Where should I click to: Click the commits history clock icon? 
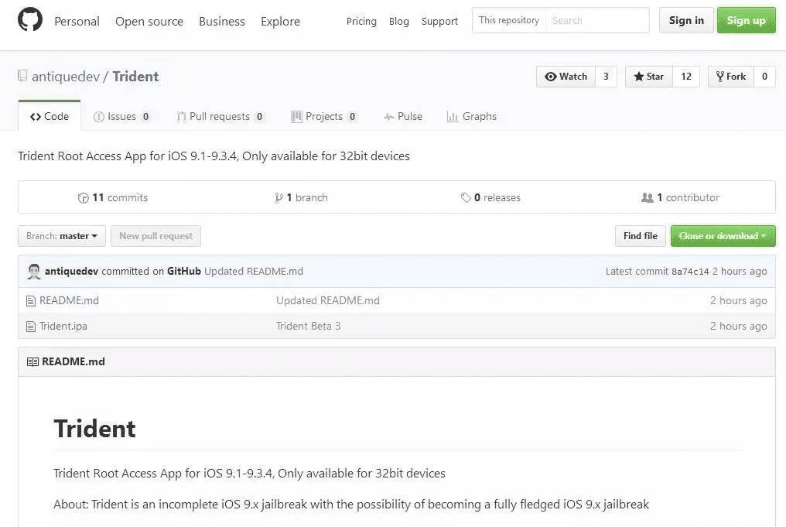tap(84, 198)
